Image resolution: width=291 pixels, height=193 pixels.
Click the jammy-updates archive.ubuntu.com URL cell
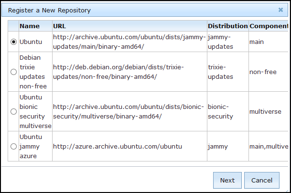[x=129, y=42]
